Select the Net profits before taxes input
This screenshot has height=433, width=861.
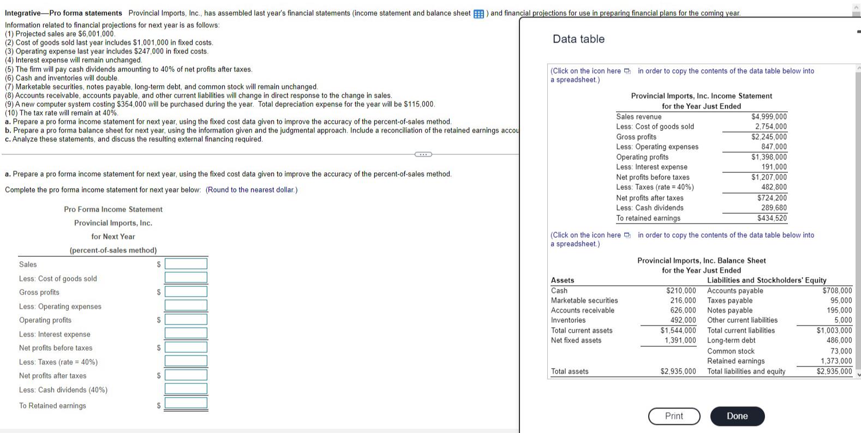click(186, 347)
